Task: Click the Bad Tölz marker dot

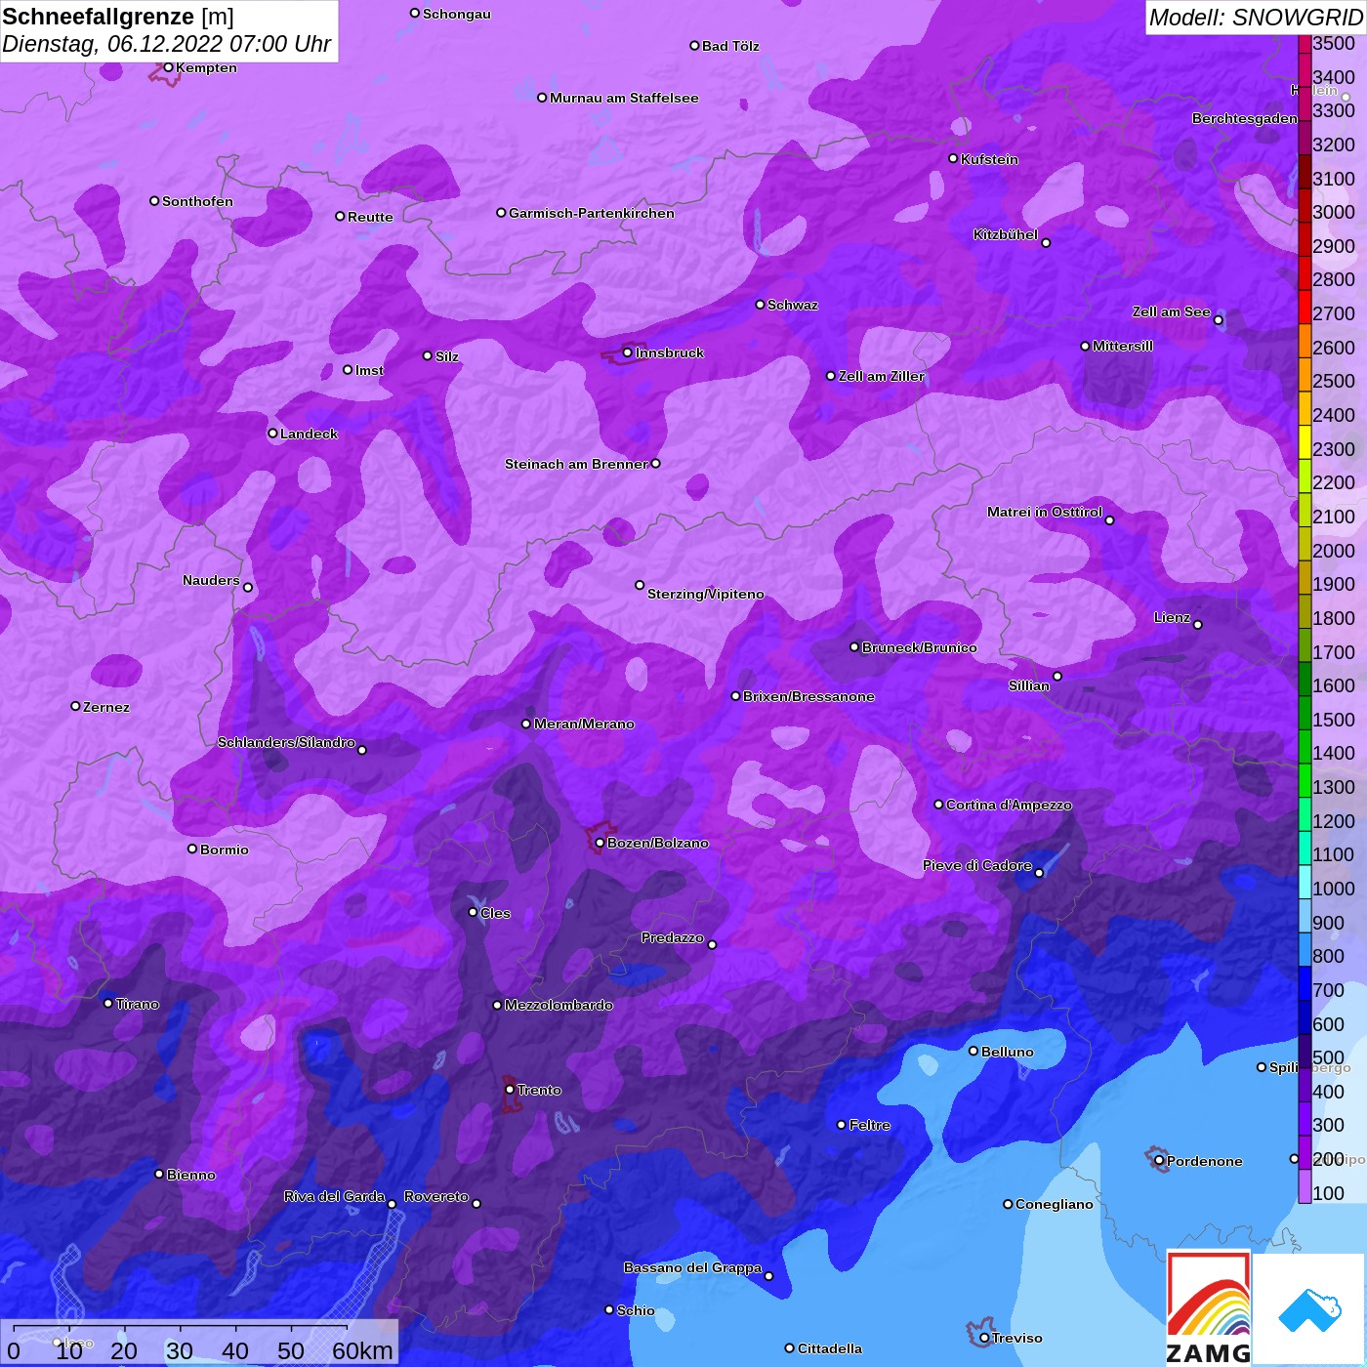Action: tap(694, 46)
